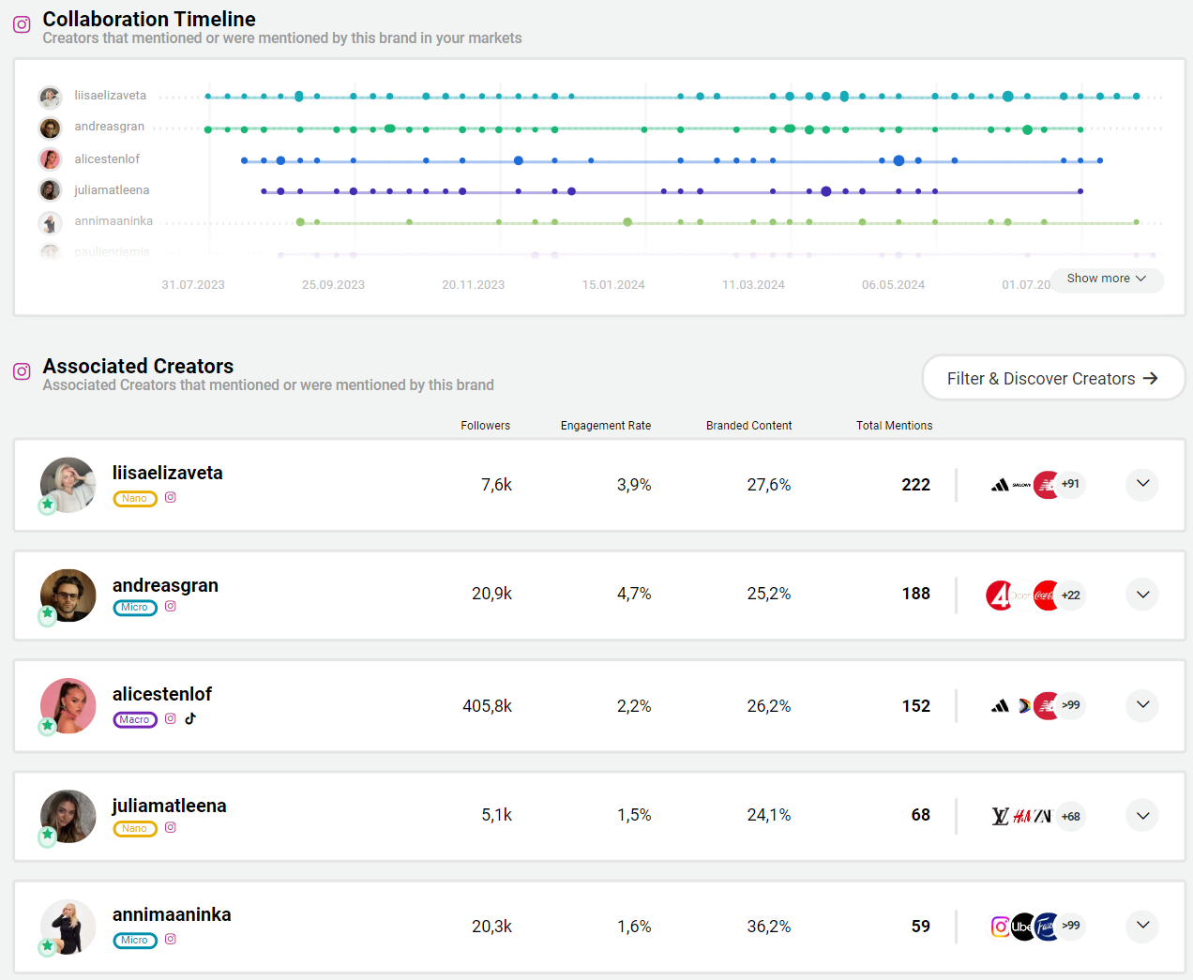Click the +22 brands badge for andreasgran

[x=1070, y=596]
